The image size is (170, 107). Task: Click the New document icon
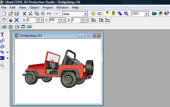click(4, 13)
